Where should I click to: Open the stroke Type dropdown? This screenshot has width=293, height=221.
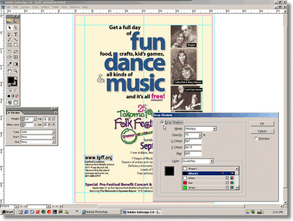point(54,132)
